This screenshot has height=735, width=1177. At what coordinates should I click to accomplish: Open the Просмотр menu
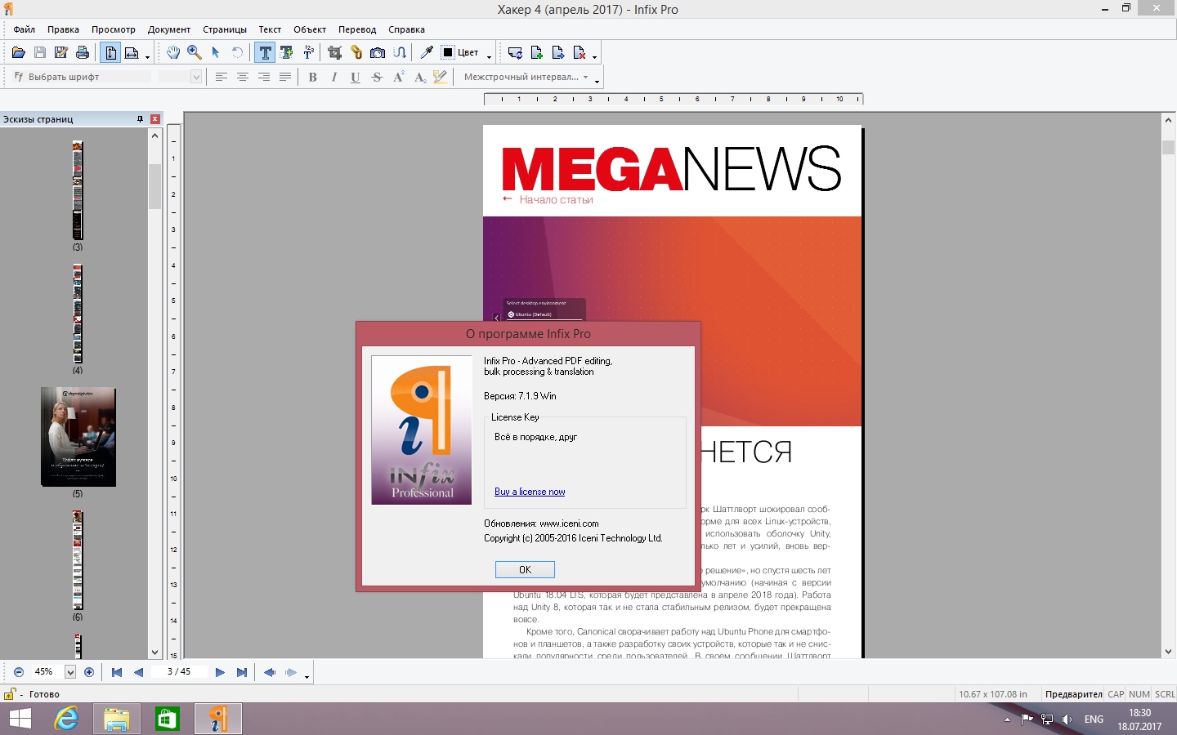click(x=113, y=29)
